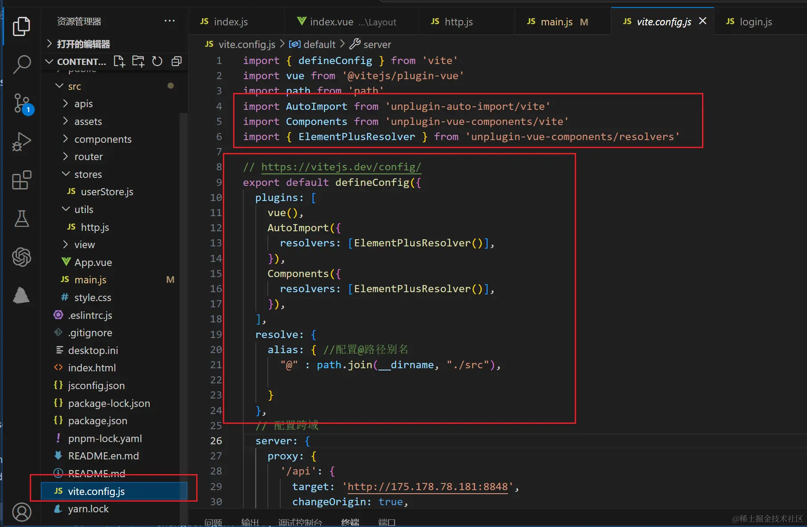The height and width of the screenshot is (527, 807).
Task: Refresh the Explorer file tree
Action: point(157,61)
